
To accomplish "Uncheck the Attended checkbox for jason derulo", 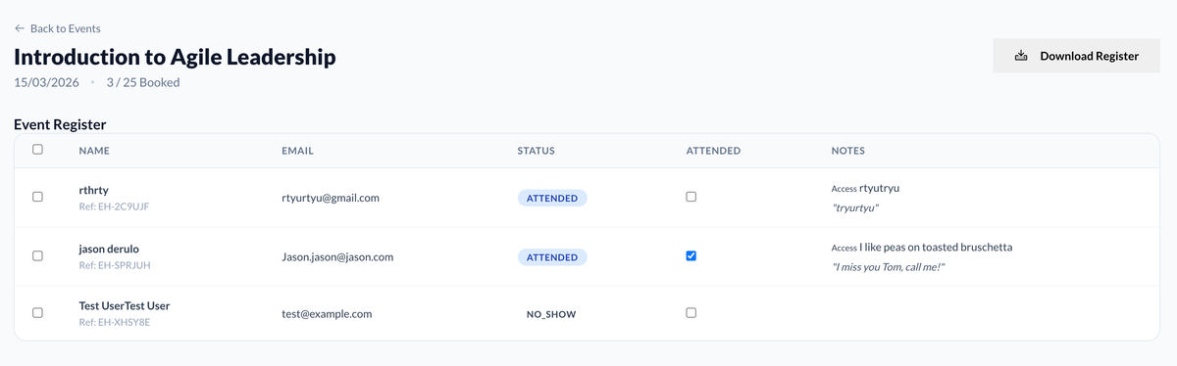I will [691, 255].
